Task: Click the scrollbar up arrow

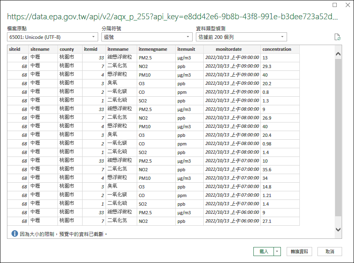Action: pyautogui.click(x=338, y=54)
